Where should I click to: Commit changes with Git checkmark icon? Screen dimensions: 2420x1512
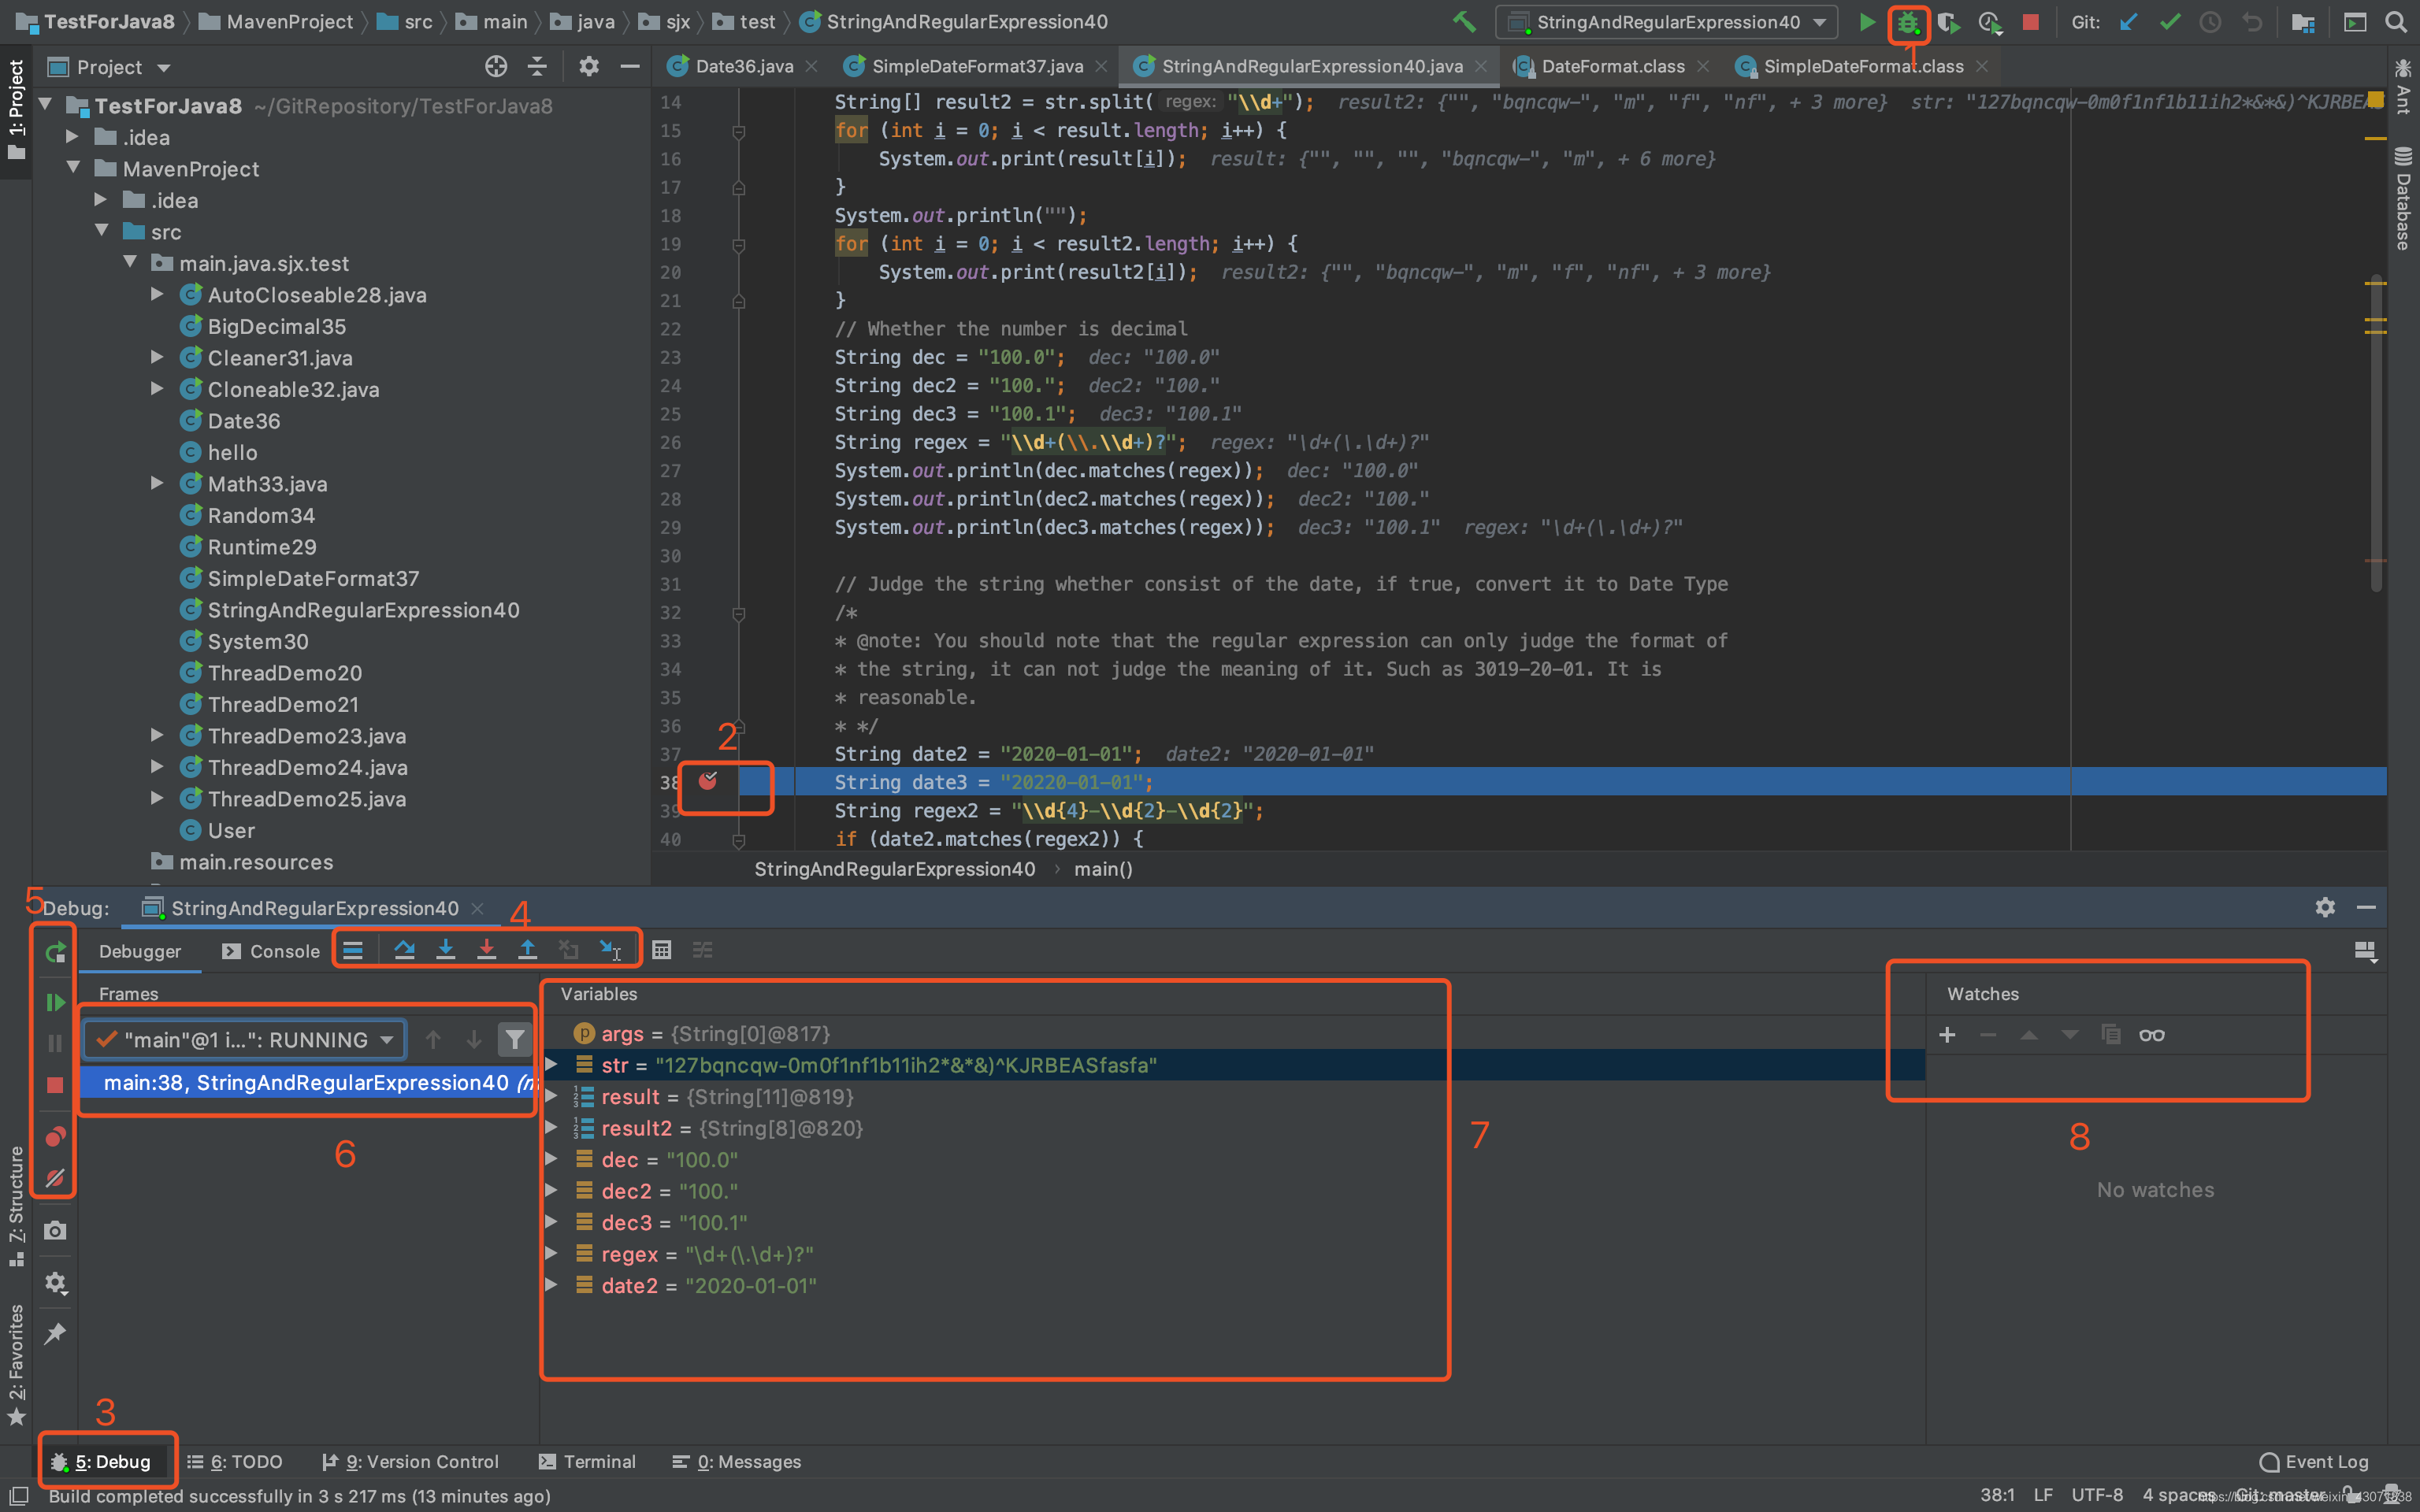point(2169,22)
